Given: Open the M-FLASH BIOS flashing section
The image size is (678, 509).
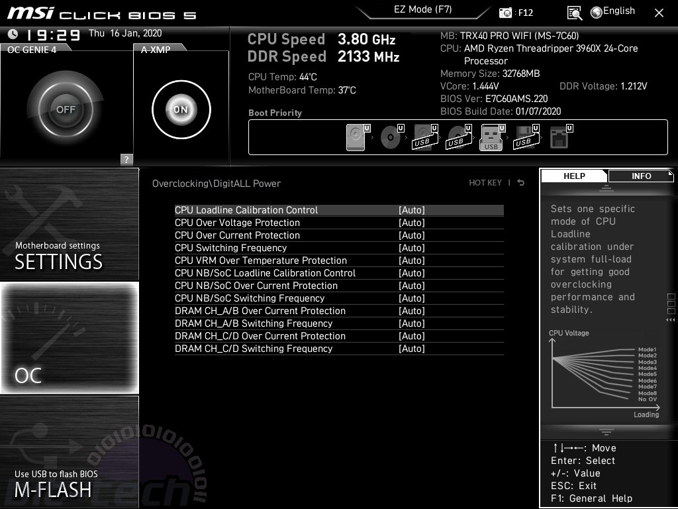Looking at the screenshot, I should click(x=69, y=452).
